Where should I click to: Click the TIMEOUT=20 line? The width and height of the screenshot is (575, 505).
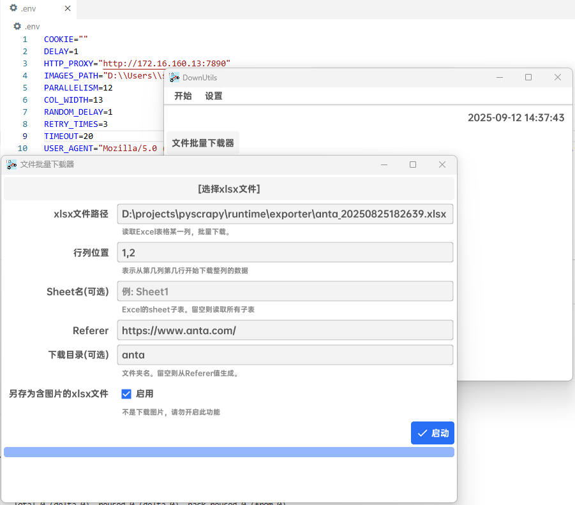[68, 136]
